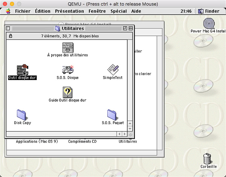Screen dimensions: 226x177
Task: Click the vertical scroll up arrow in Utilitaires
Action: pyautogui.click(x=130, y=123)
